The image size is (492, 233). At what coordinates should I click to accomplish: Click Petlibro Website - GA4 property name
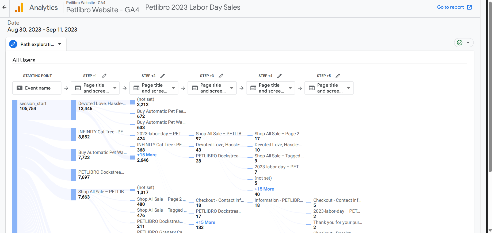tap(102, 10)
